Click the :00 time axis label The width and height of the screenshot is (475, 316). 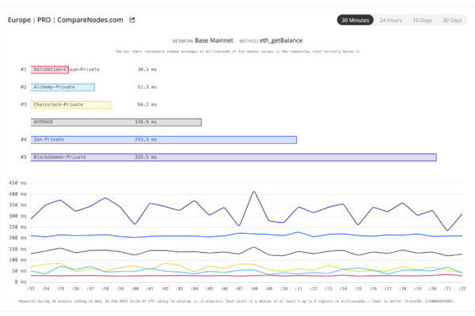tap(135, 289)
